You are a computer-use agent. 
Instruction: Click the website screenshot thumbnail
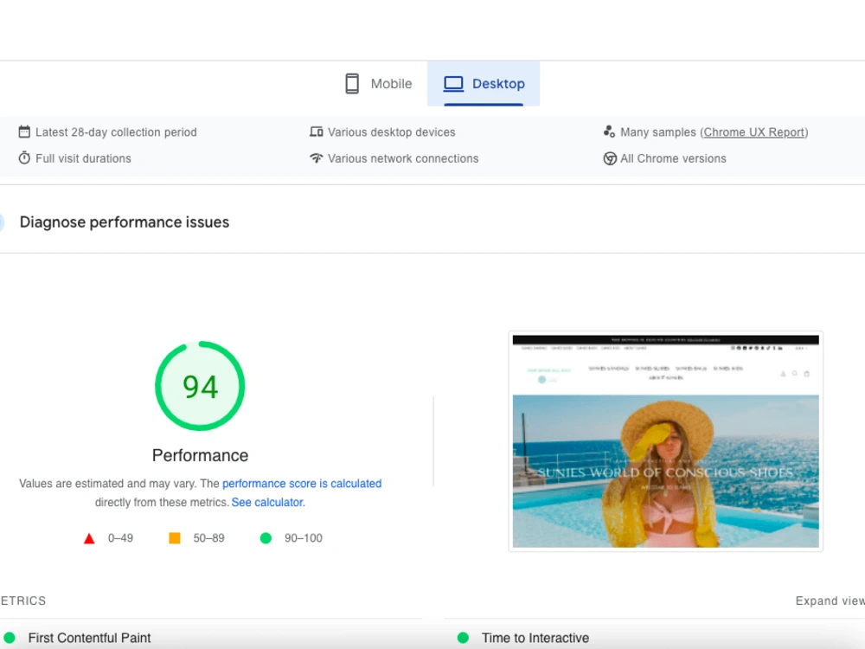tap(666, 441)
